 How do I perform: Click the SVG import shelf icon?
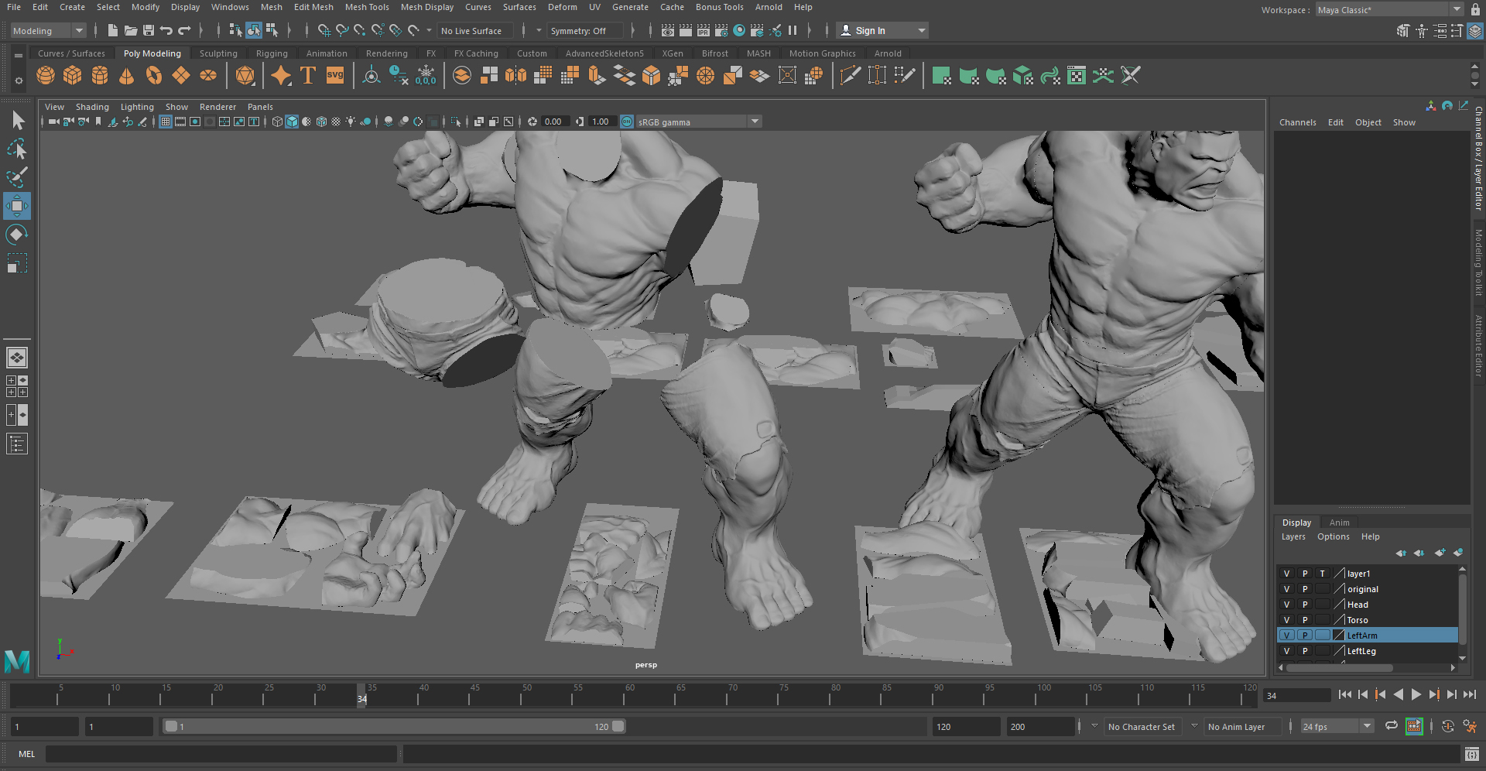pyautogui.click(x=335, y=75)
